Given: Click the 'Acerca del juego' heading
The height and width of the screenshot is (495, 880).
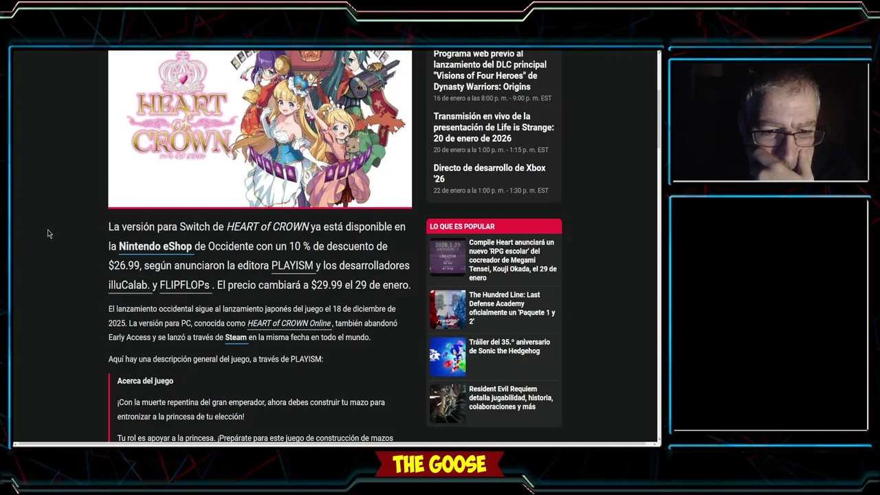Looking at the screenshot, I should click(145, 381).
